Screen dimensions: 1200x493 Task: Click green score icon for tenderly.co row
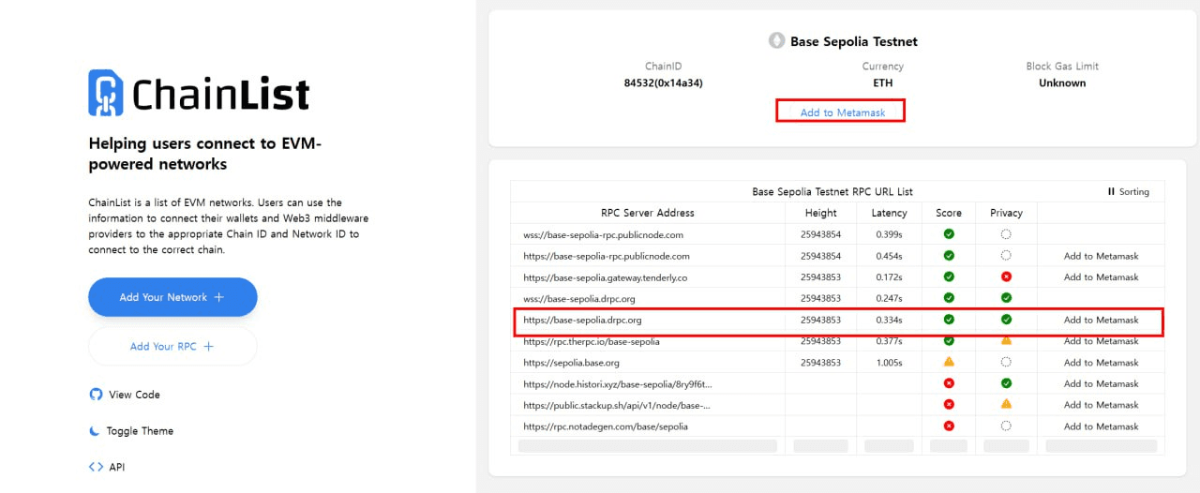[x=949, y=277]
